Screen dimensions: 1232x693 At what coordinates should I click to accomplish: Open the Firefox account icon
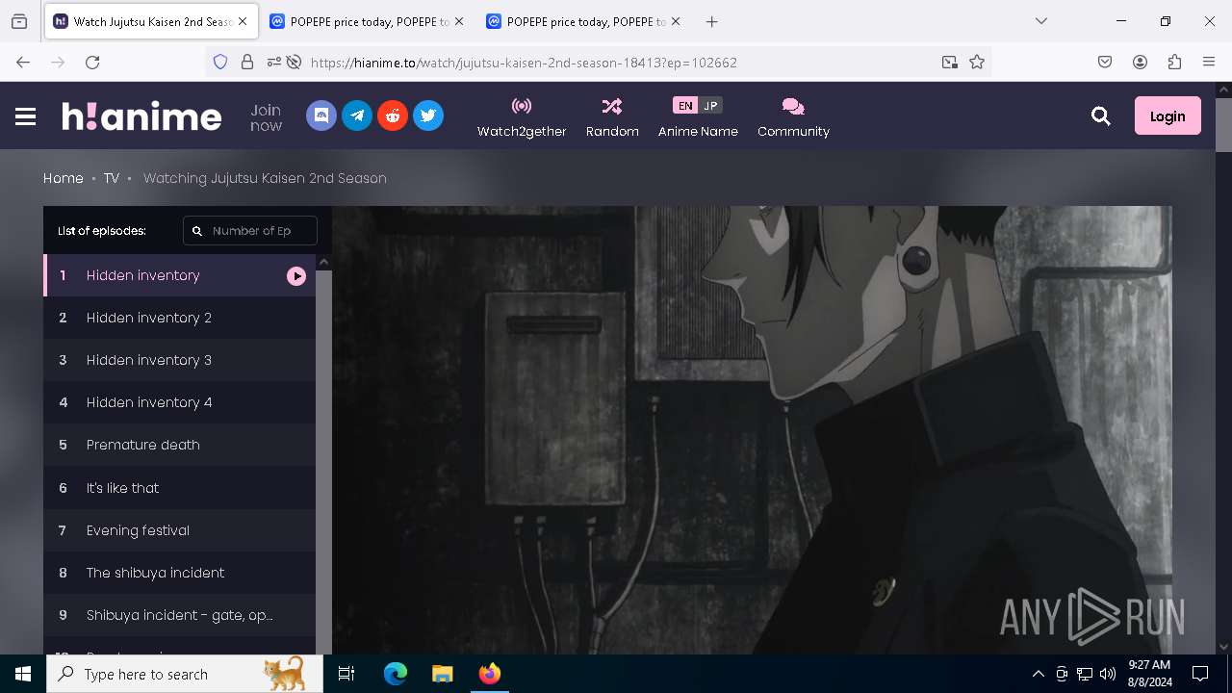pyautogui.click(x=1140, y=62)
